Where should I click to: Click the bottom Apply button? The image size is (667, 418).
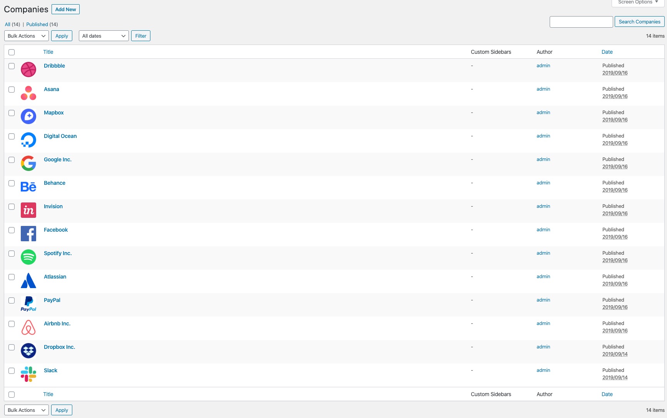(62, 410)
